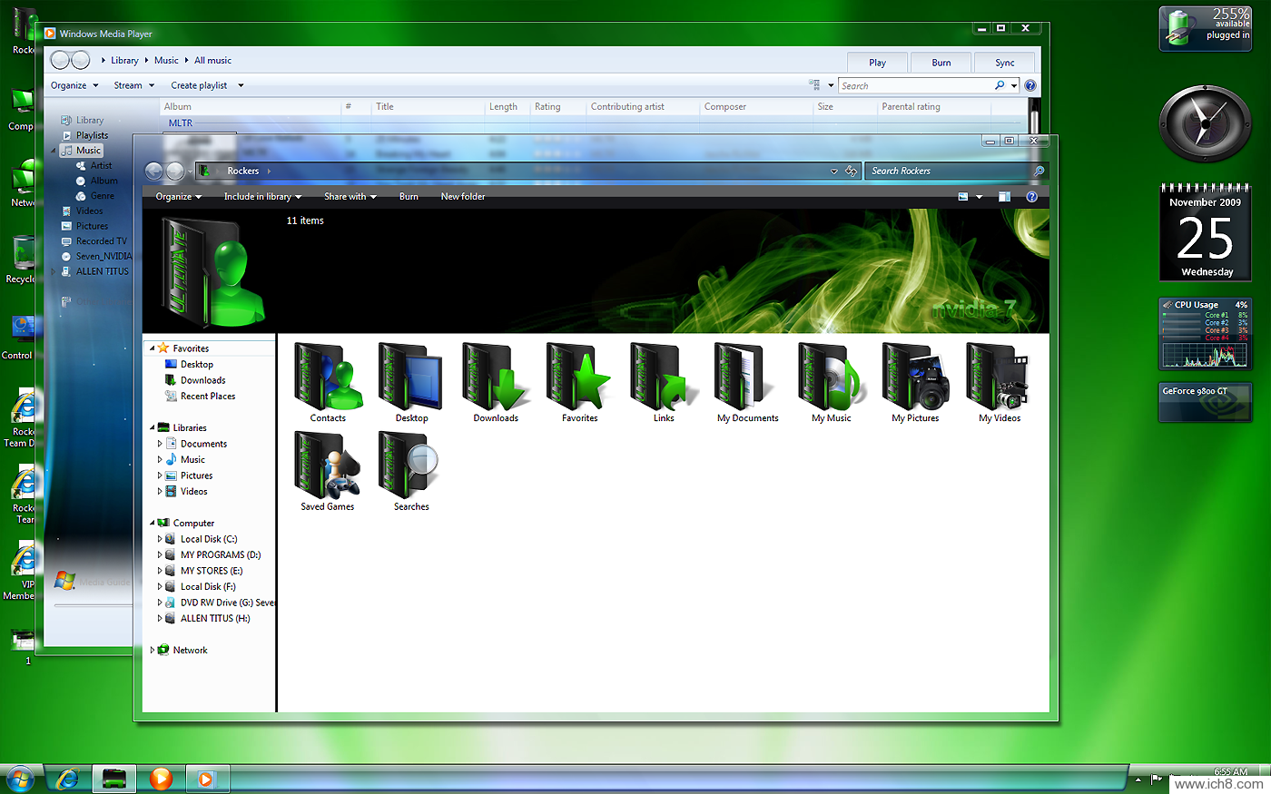The image size is (1271, 794).
Task: Click the Rockers breadcrumb in address bar
Action: [x=243, y=171]
